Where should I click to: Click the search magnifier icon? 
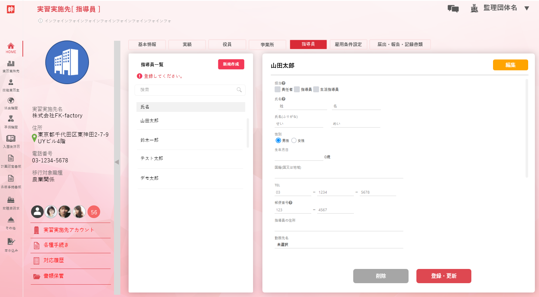[239, 90]
